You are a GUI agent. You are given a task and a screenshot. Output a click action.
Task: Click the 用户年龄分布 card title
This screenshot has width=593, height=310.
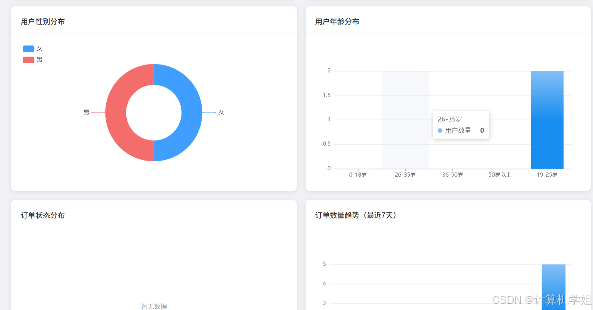[337, 22]
